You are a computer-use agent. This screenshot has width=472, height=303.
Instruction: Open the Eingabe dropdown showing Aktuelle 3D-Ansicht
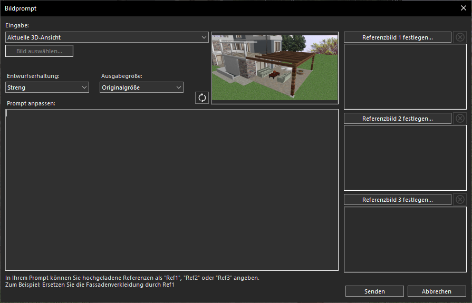pos(107,37)
